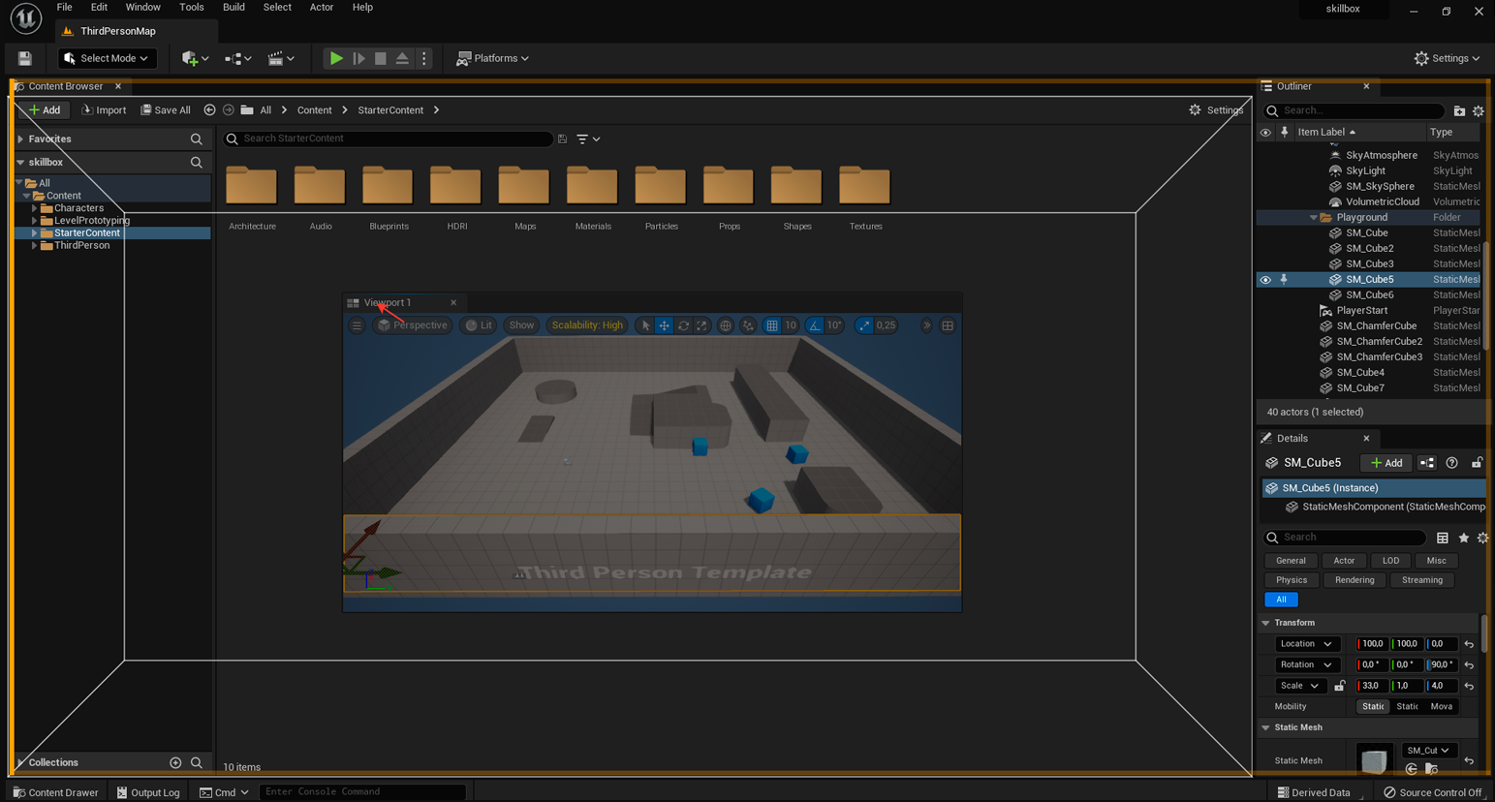Toggle visibility eye for SM_Cube5
The height and width of the screenshot is (802, 1495).
point(1265,279)
